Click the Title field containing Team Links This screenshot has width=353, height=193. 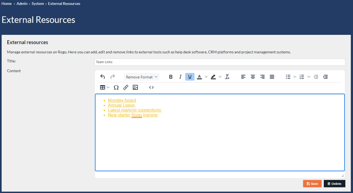tap(220, 62)
